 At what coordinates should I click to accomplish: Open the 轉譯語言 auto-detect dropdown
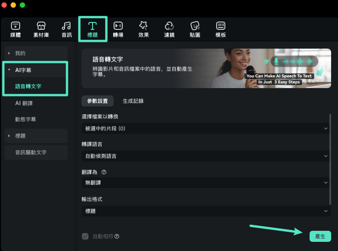(206, 156)
